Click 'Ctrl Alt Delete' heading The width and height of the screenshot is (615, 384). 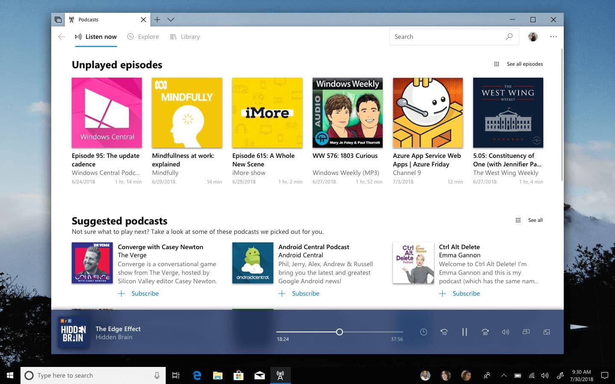point(460,247)
